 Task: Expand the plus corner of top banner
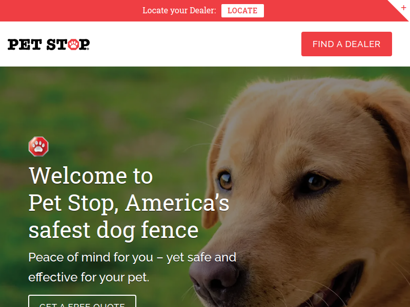point(403,8)
